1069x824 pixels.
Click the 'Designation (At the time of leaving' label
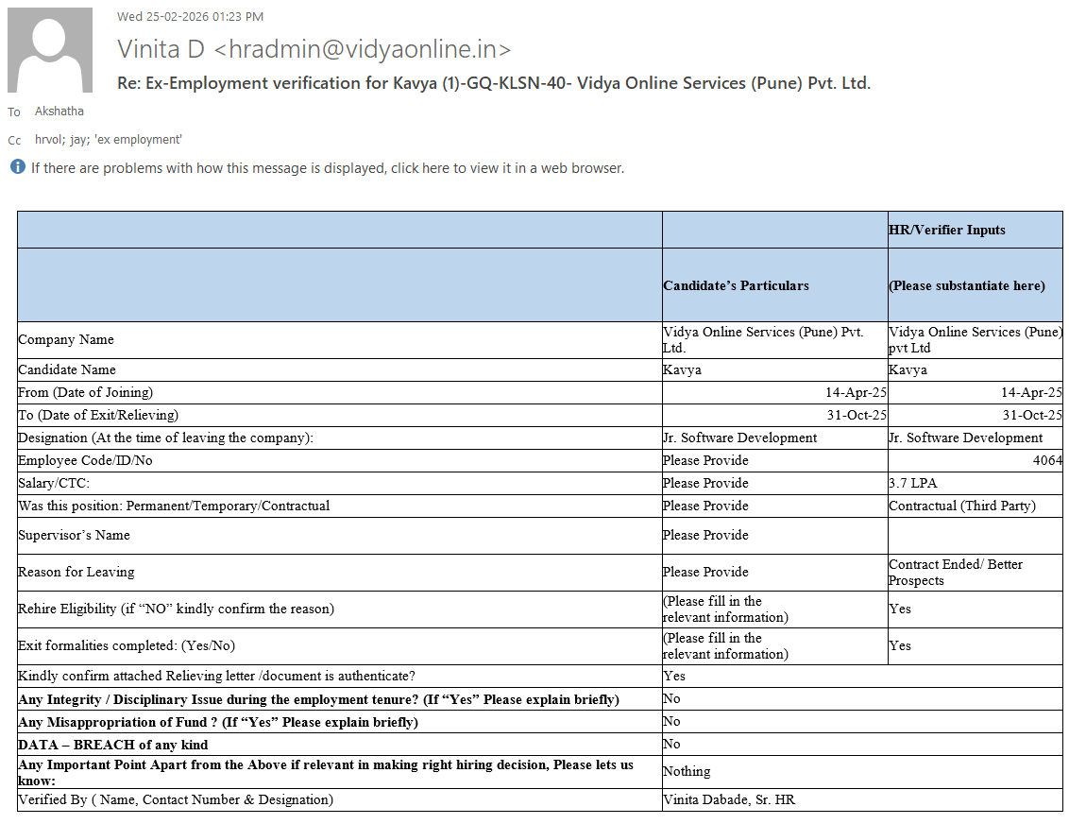[x=165, y=438]
